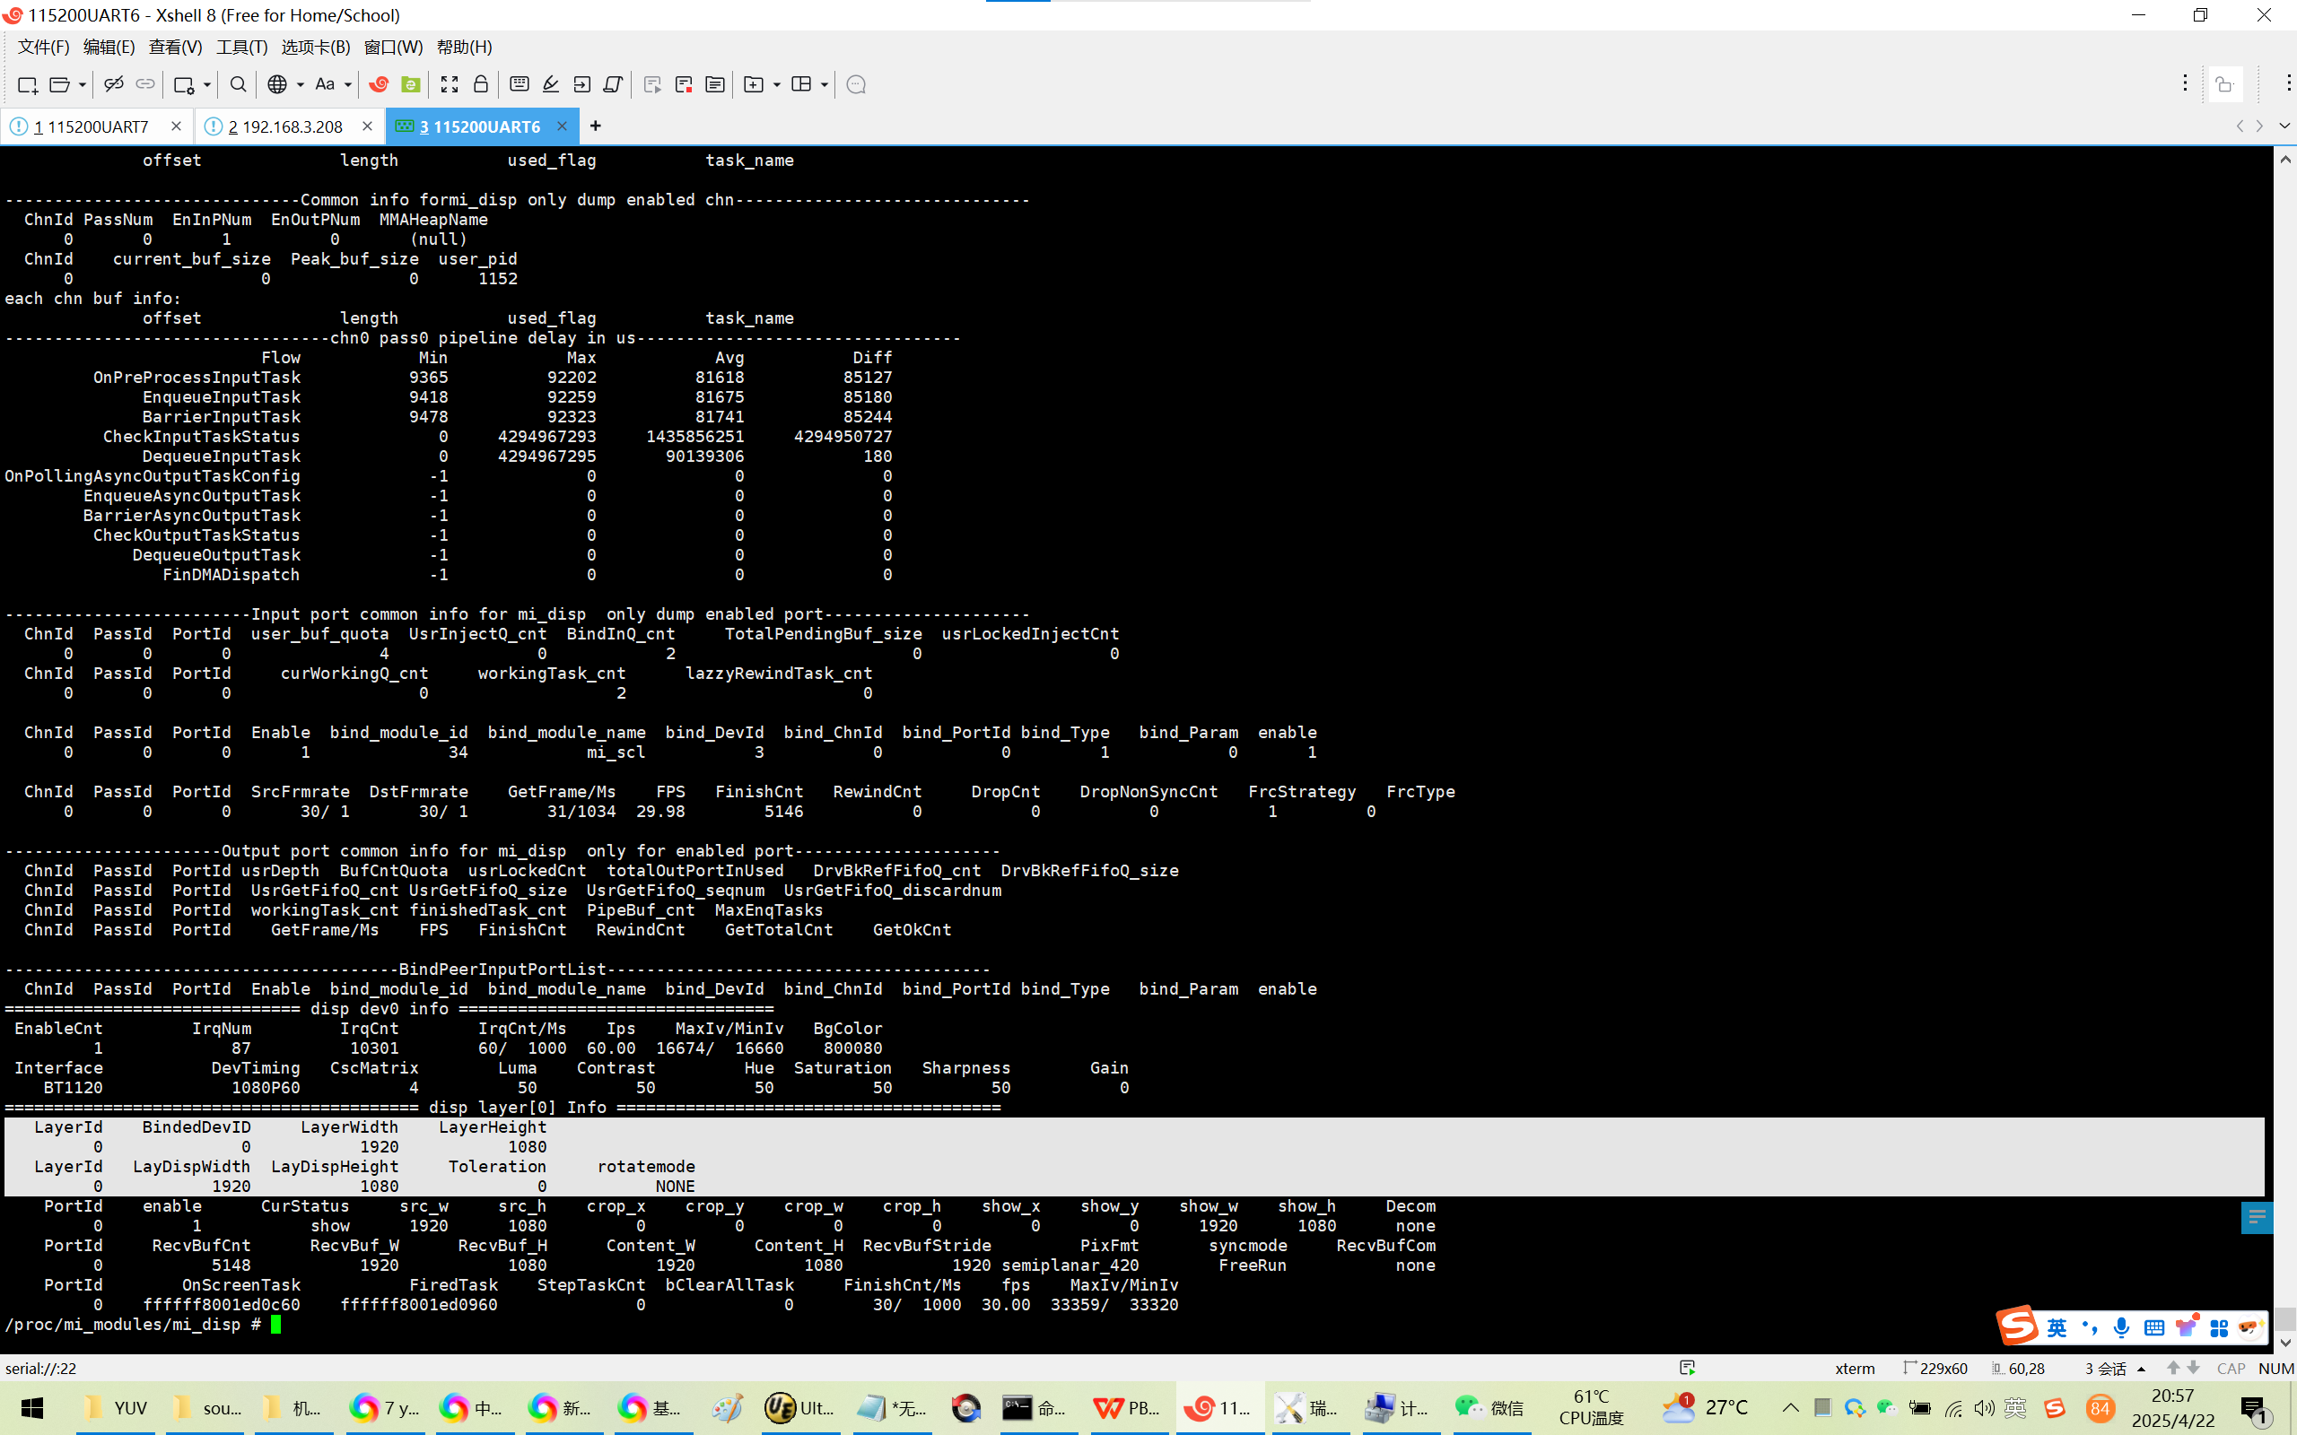Toggle the screen lock padlock icon
The height and width of the screenshot is (1435, 2297).
[x=481, y=84]
